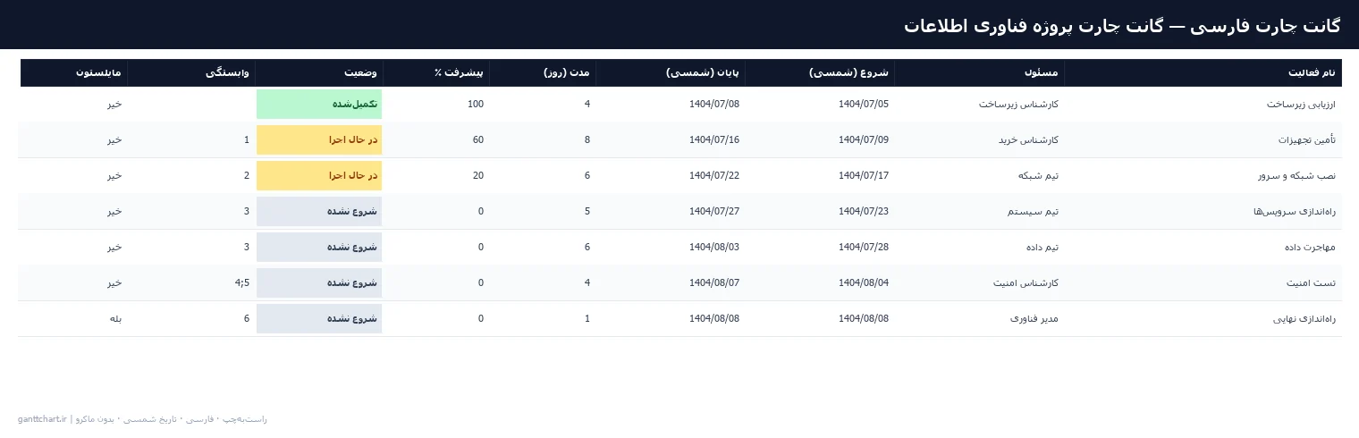Click the gray status cell in 'تست امنیت' row
1359x438 pixels.
point(319,283)
